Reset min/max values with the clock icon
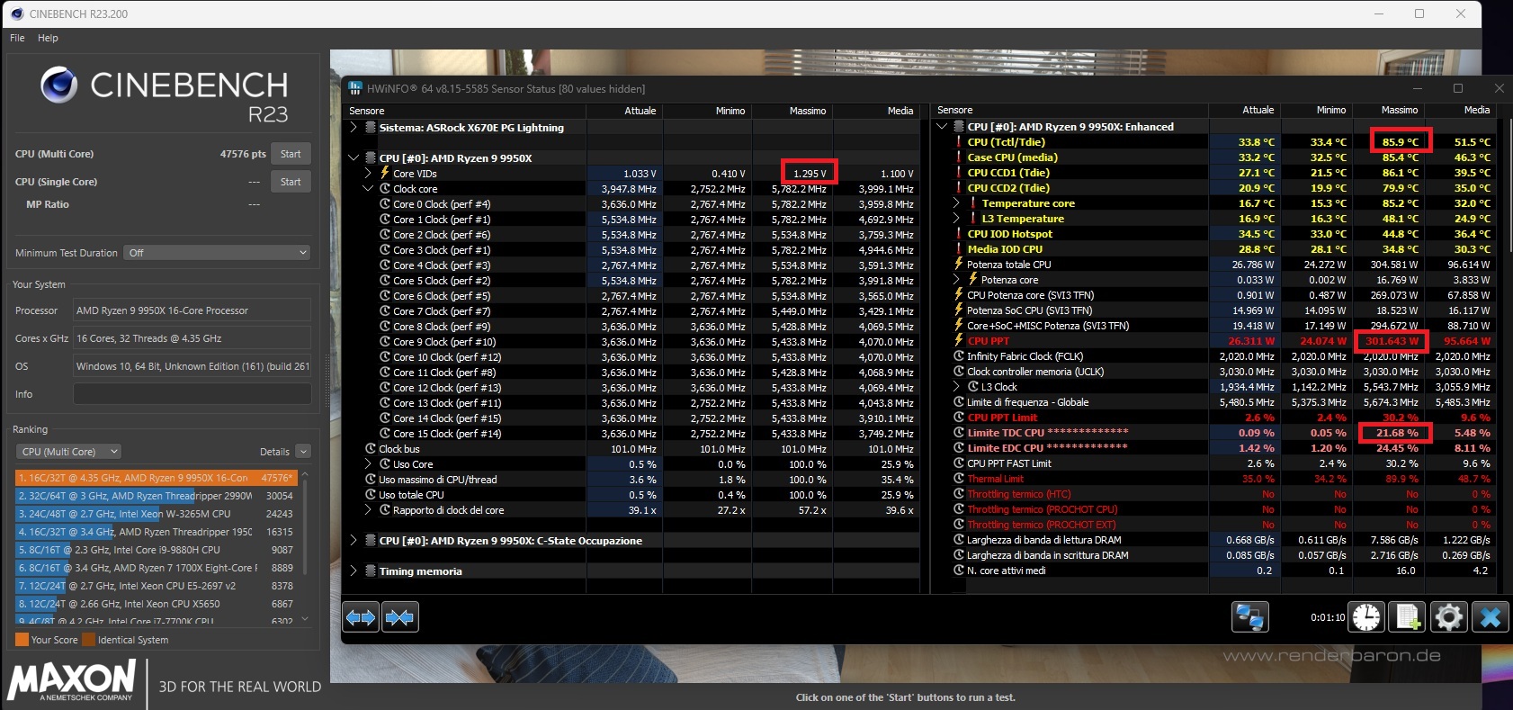 (x=1366, y=617)
